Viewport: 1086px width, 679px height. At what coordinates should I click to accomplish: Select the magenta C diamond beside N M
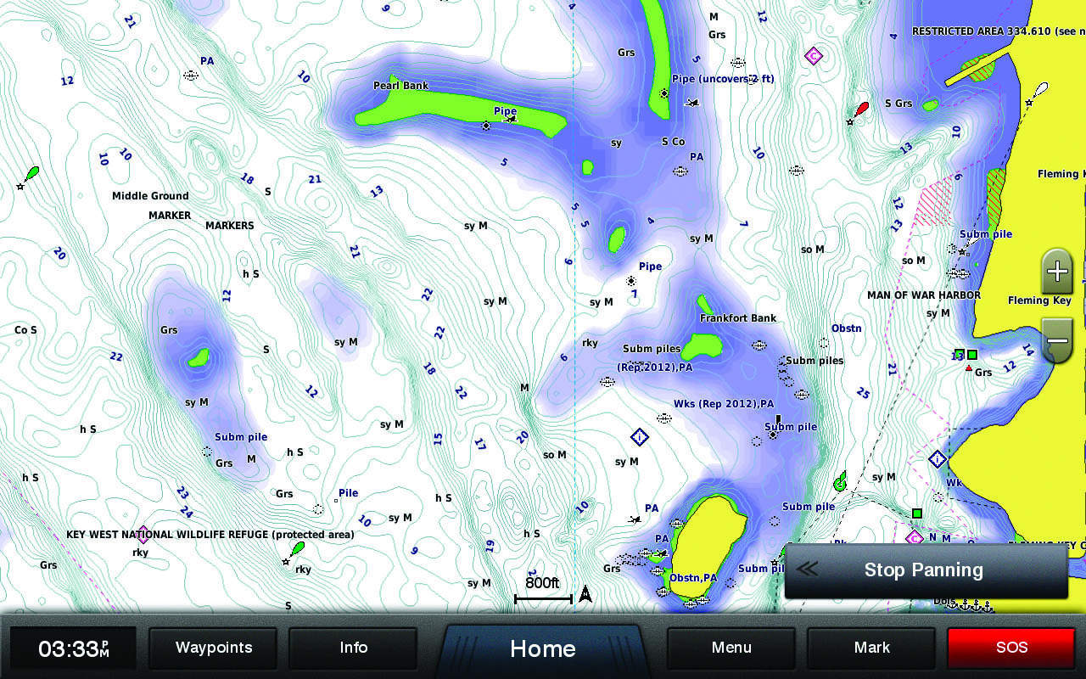(x=914, y=538)
